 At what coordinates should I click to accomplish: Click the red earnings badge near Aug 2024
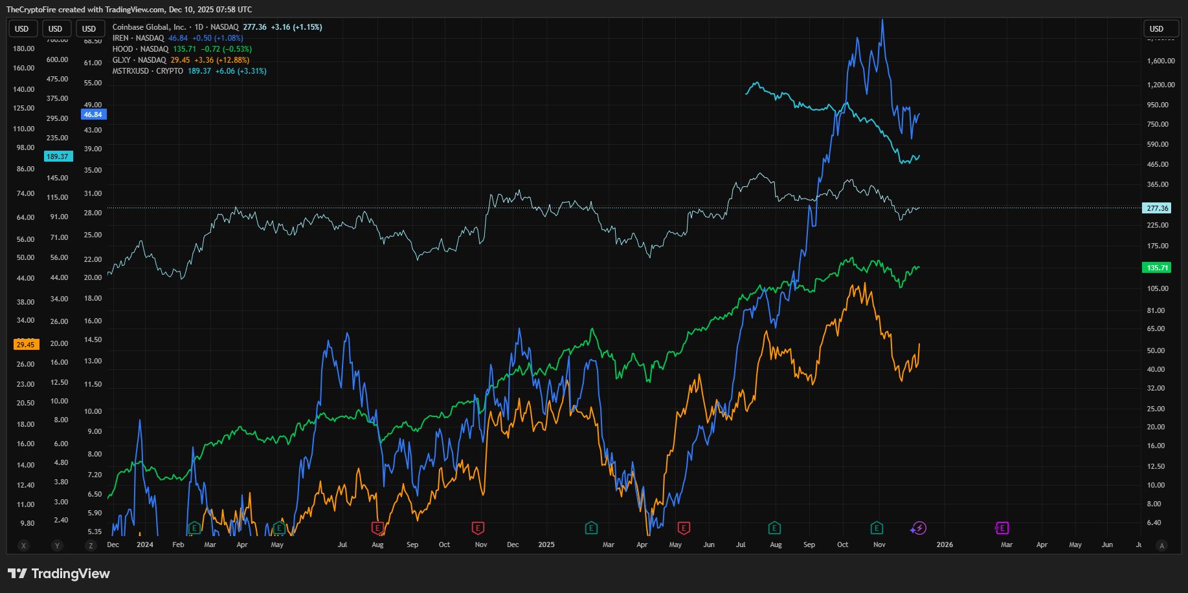click(x=378, y=528)
